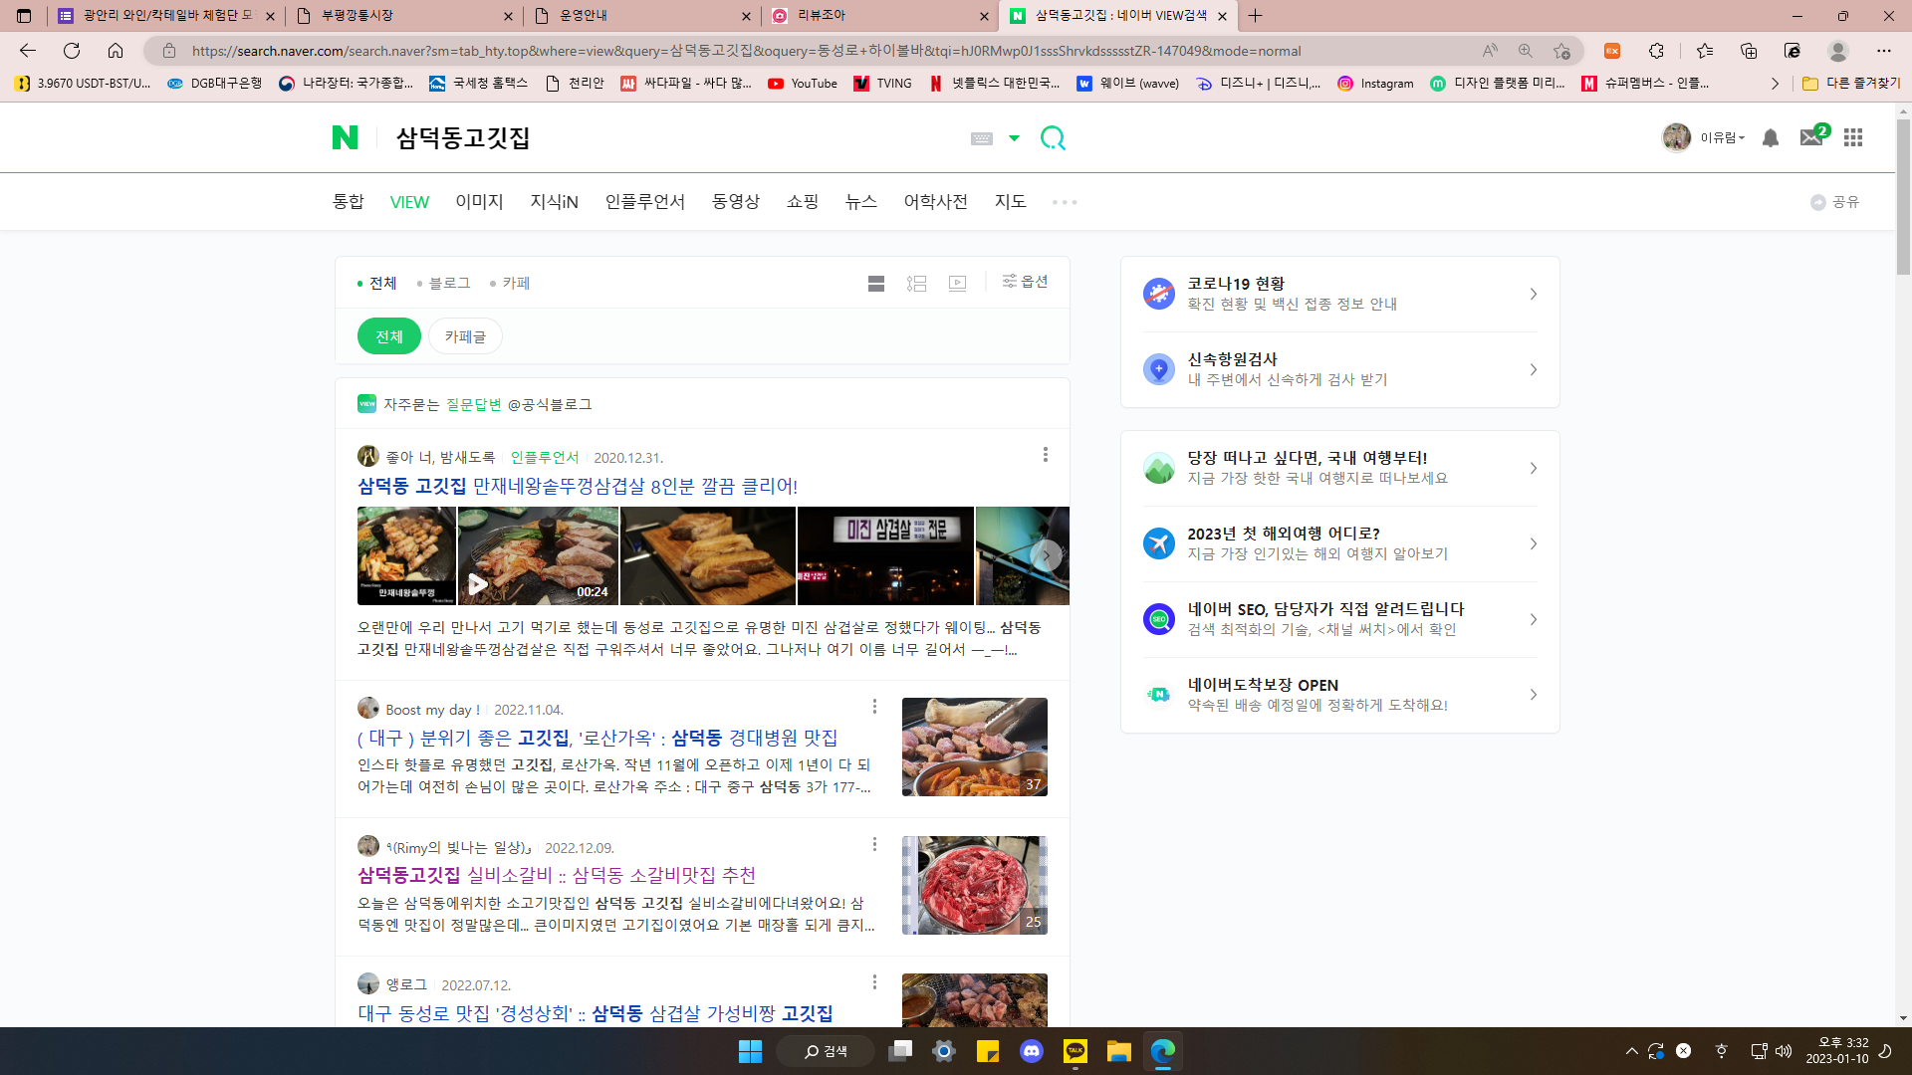Viewport: 1912px width, 1075px height.
Task: Switch to the card list view icon
Action: point(876,284)
